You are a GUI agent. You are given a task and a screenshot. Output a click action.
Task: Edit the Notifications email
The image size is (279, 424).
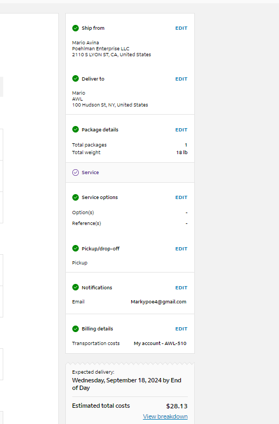tap(181, 288)
